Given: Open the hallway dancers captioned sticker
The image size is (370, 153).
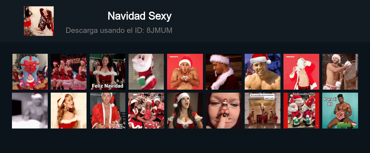Looking at the screenshot, I should coord(263,111).
